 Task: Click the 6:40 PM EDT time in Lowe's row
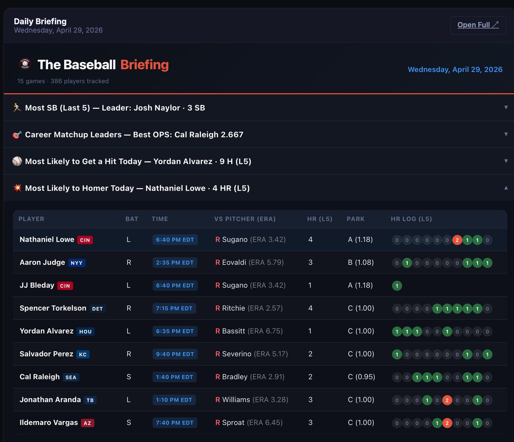pos(175,240)
